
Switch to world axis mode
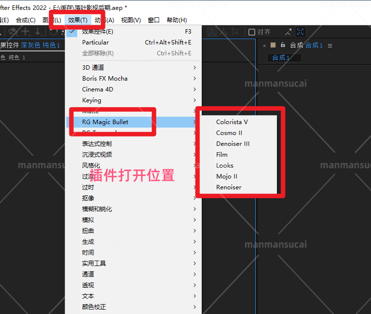[224, 32]
